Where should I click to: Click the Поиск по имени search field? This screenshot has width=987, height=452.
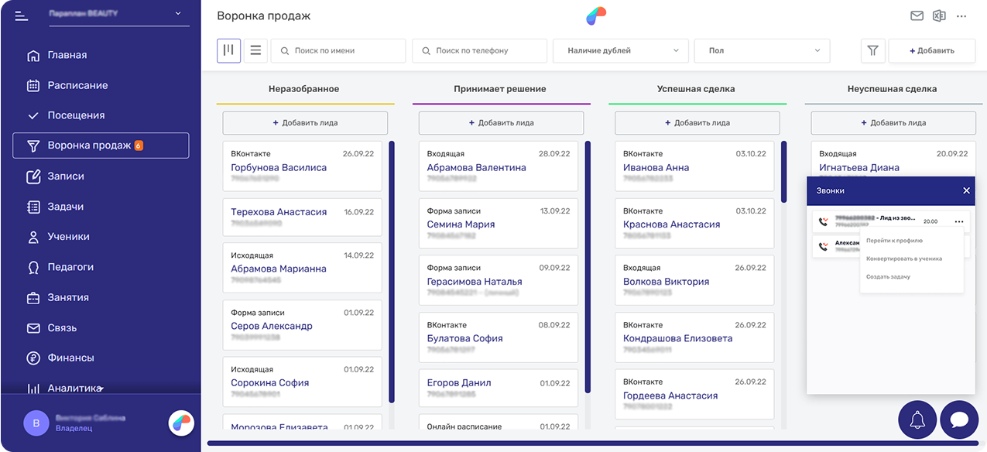point(338,50)
